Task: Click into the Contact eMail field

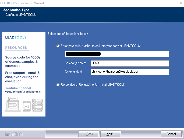Action: click(130, 72)
